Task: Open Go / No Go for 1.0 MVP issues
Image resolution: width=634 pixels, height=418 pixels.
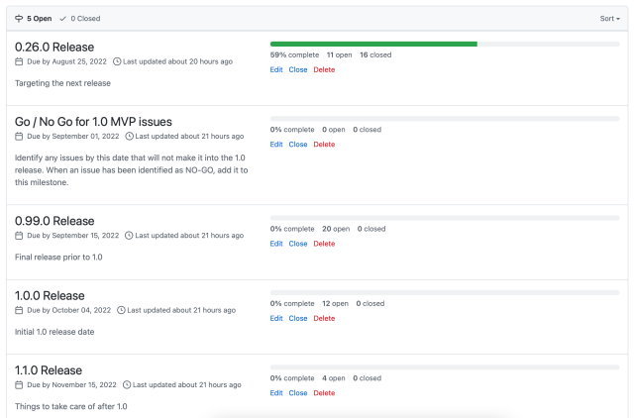Action: pyautogui.click(x=93, y=122)
